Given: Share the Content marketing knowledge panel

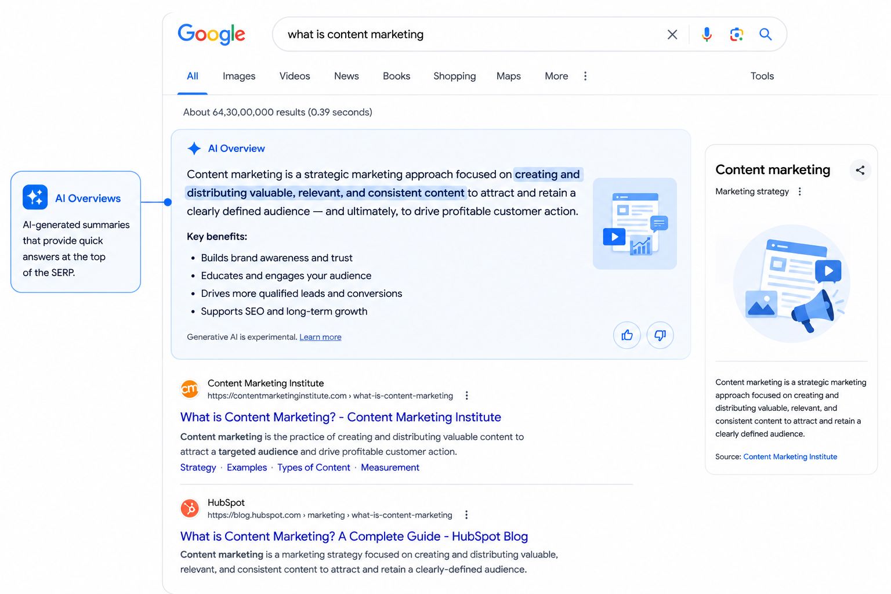Looking at the screenshot, I should tap(860, 170).
